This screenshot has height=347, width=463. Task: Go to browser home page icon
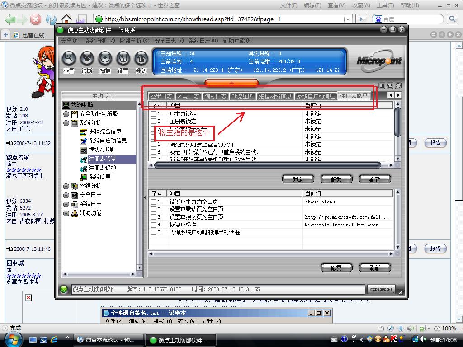66,19
